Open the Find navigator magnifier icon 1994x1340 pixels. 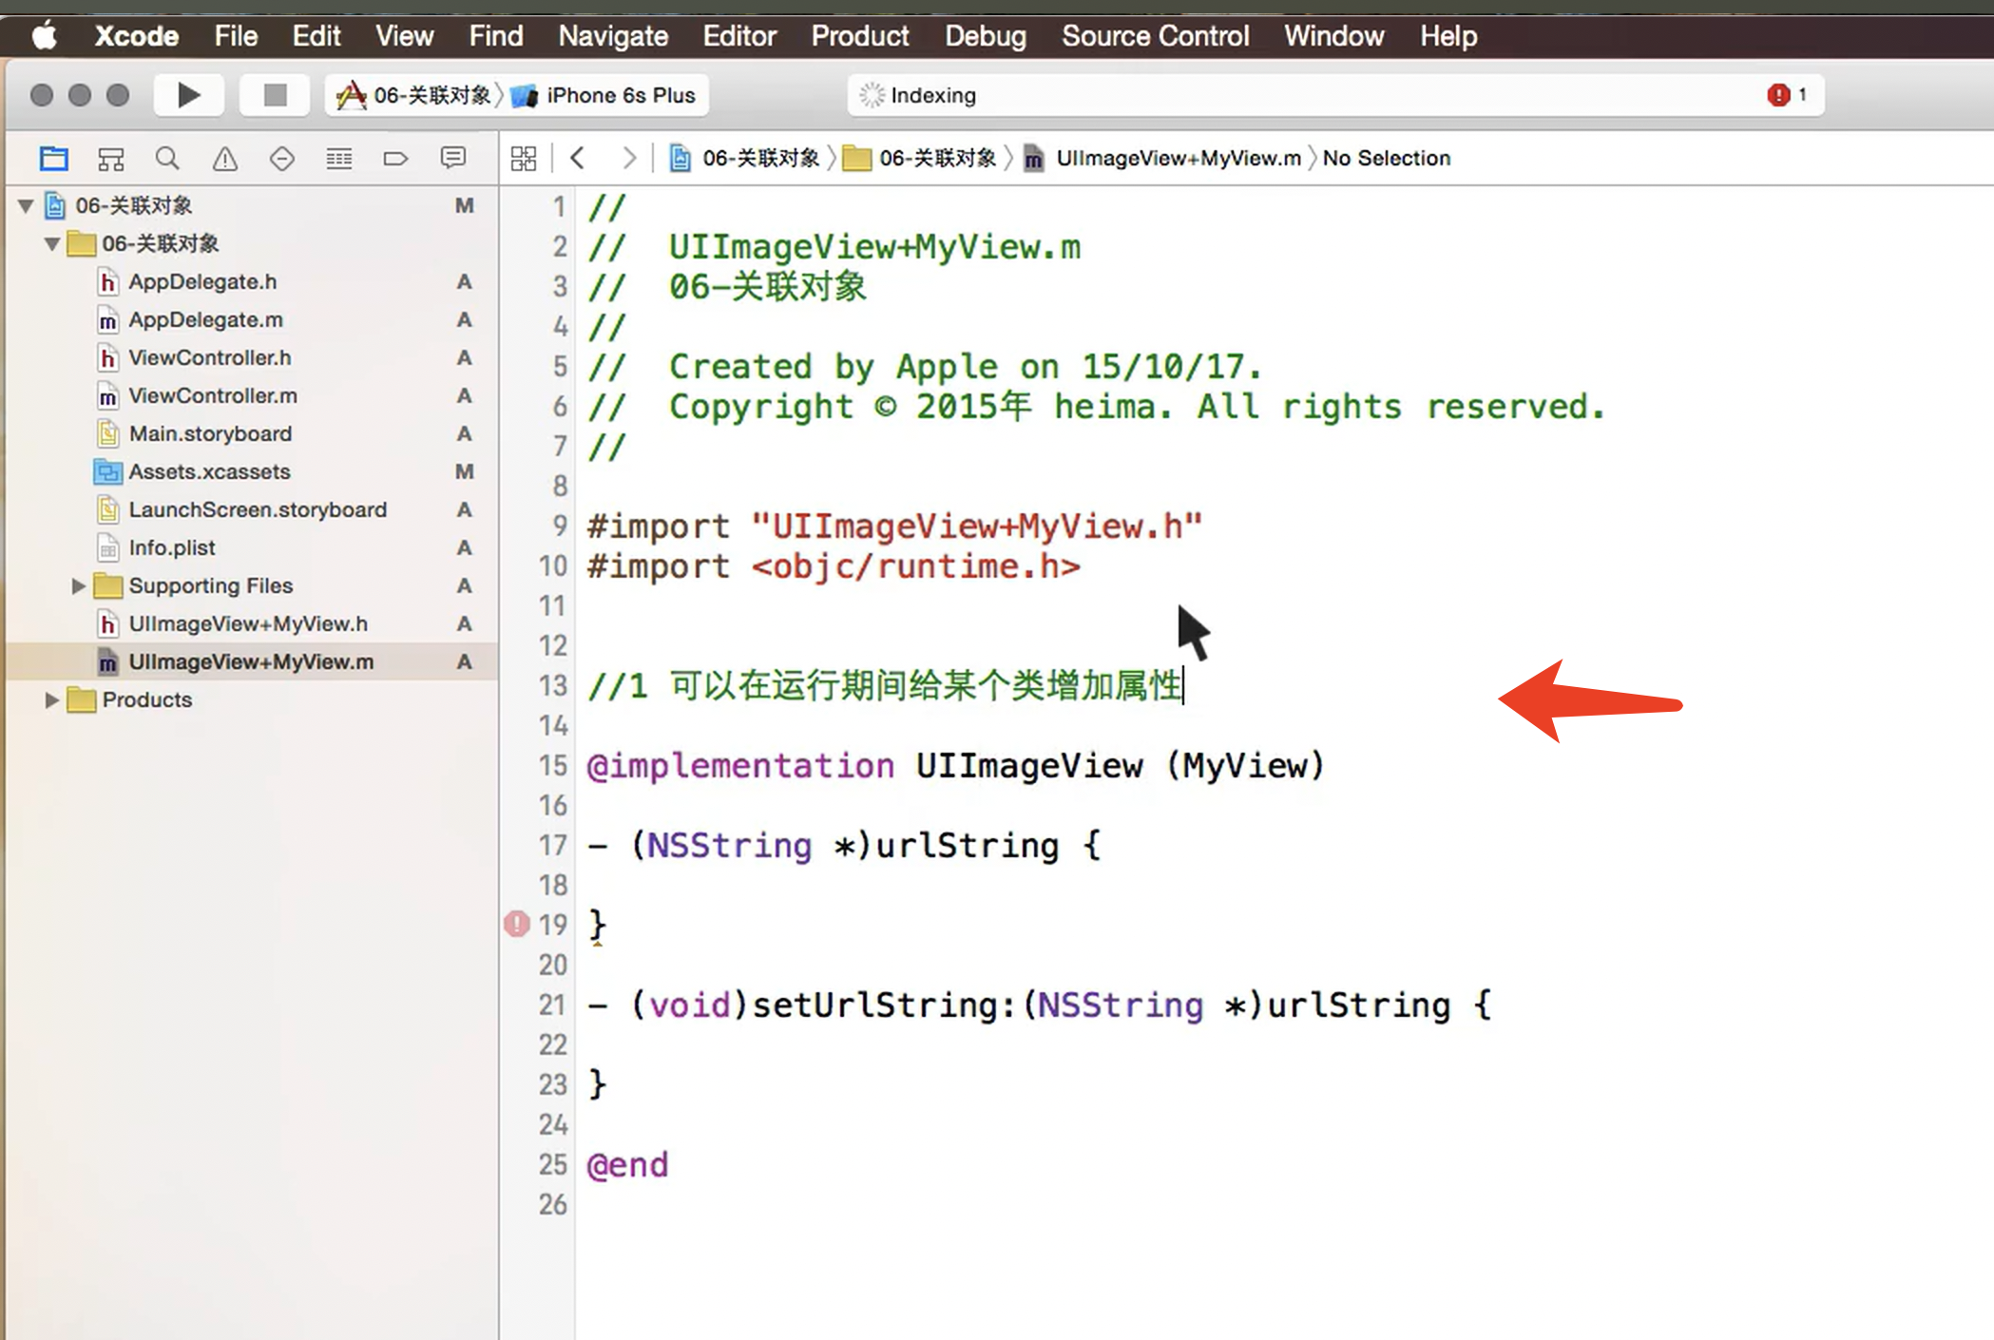point(167,159)
